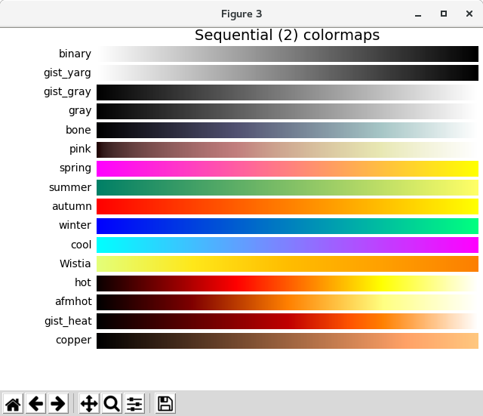Click the Wistia colormap strip

click(x=288, y=263)
